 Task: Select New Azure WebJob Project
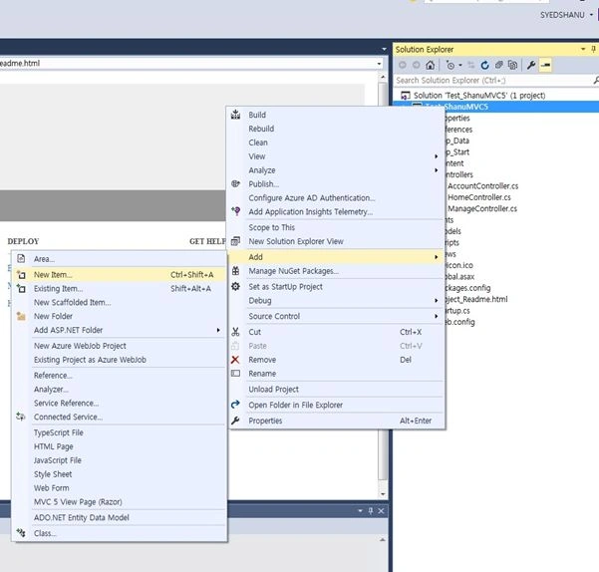[120, 346]
